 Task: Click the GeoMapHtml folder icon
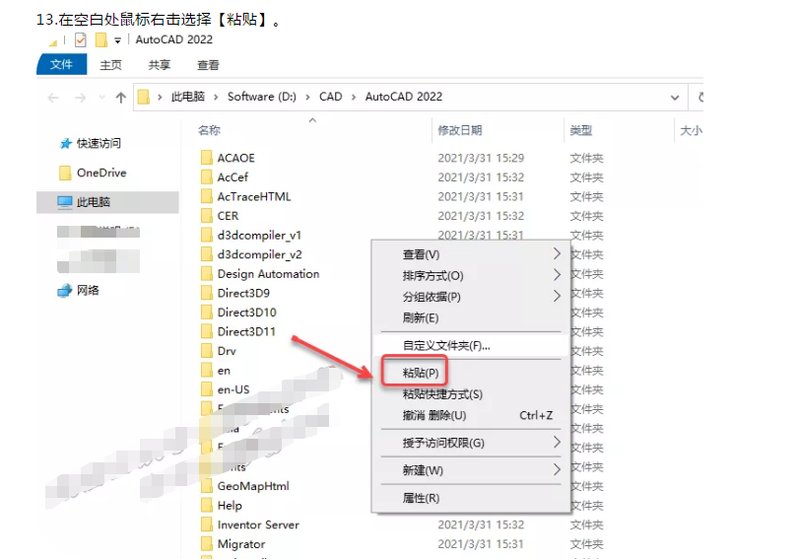(x=207, y=486)
